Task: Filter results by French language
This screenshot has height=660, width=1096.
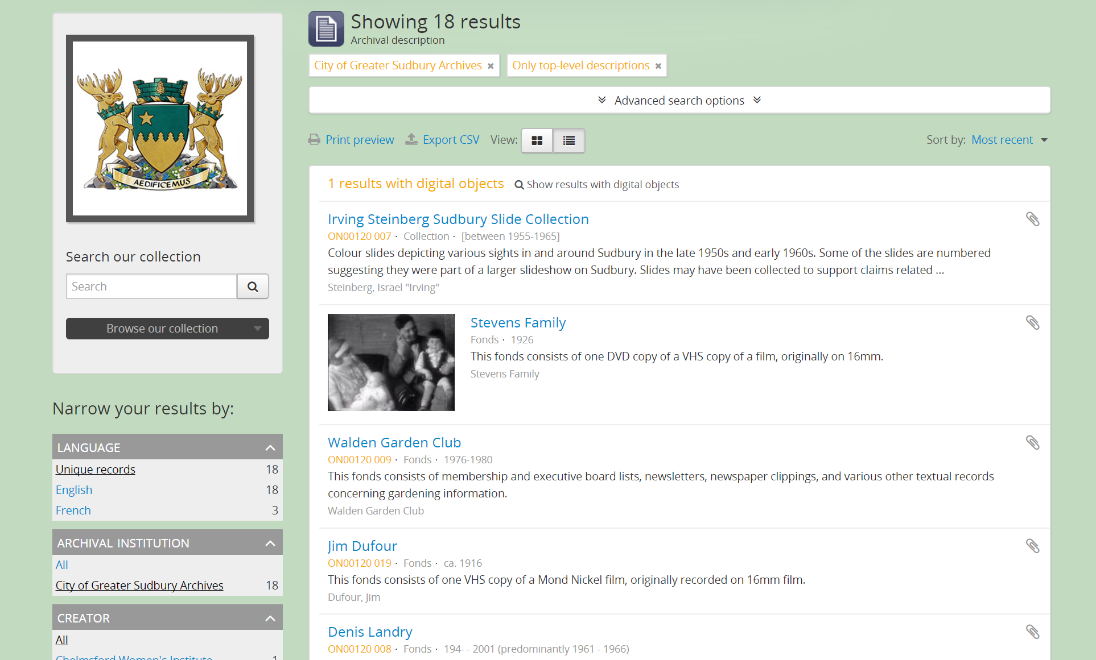Action: tap(73, 510)
